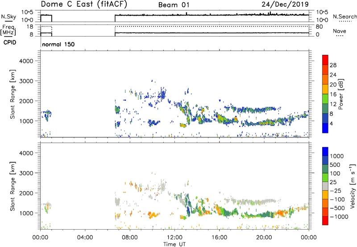The image size is (357, 247).
Task: Click the '16' power scale value
Action: tap(333, 95)
